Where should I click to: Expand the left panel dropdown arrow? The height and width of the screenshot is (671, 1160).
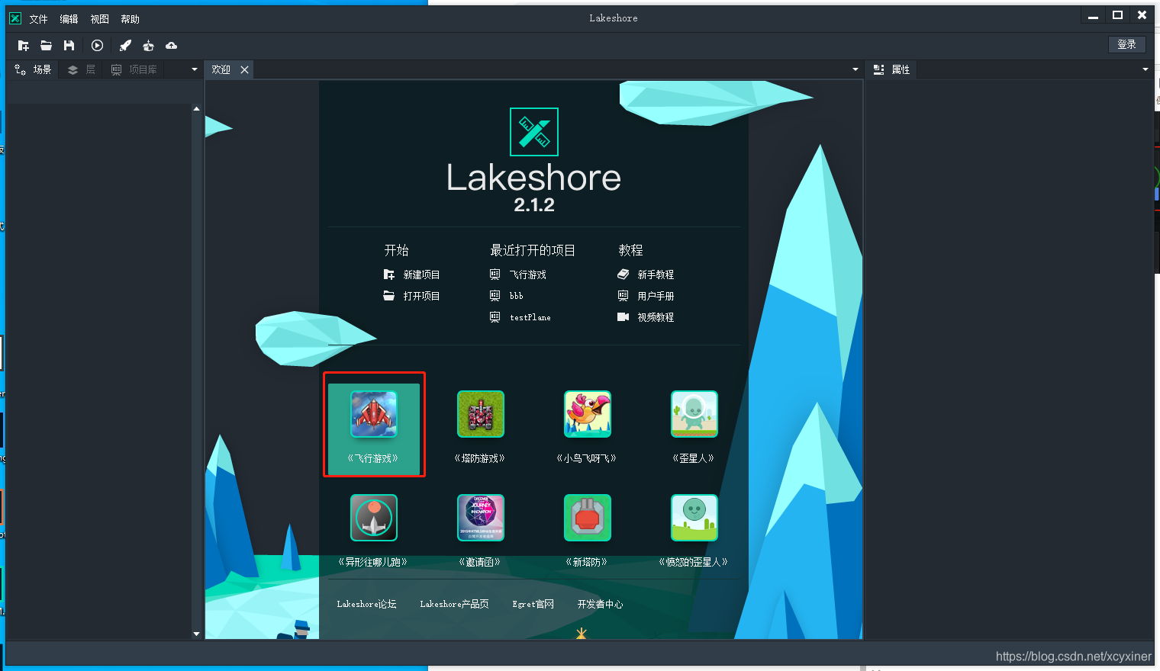pos(195,69)
